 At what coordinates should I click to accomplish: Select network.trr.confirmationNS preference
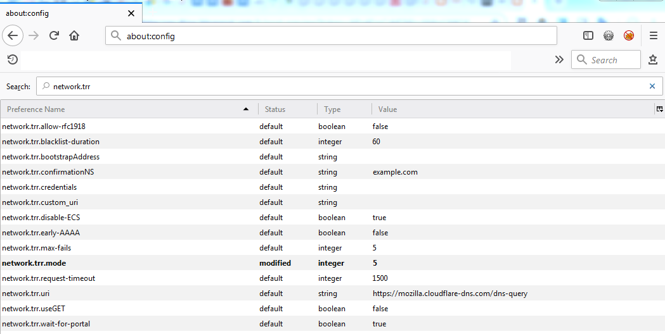point(332,172)
